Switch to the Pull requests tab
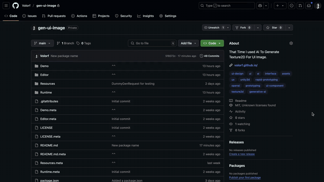Image resolution: width=324 pixels, height=182 pixels. pyautogui.click(x=54, y=16)
